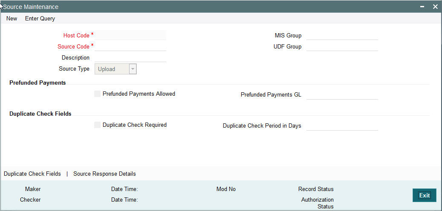Image resolution: width=442 pixels, height=211 pixels.
Task: Click the Checker label in footer
Action: (30, 200)
